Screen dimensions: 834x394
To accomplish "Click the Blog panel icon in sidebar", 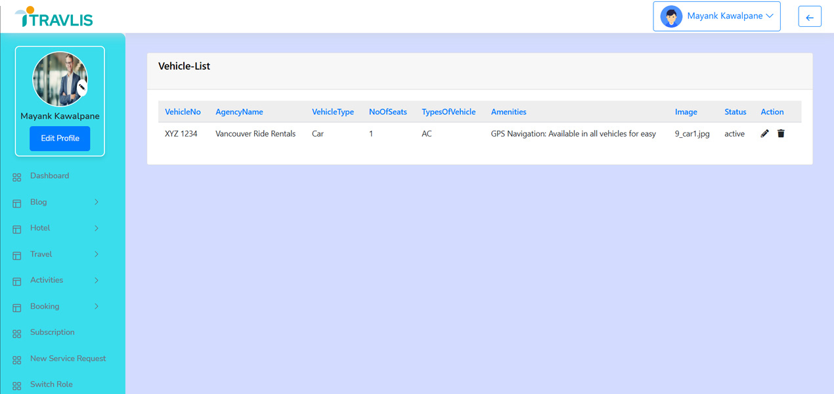I will (x=16, y=203).
